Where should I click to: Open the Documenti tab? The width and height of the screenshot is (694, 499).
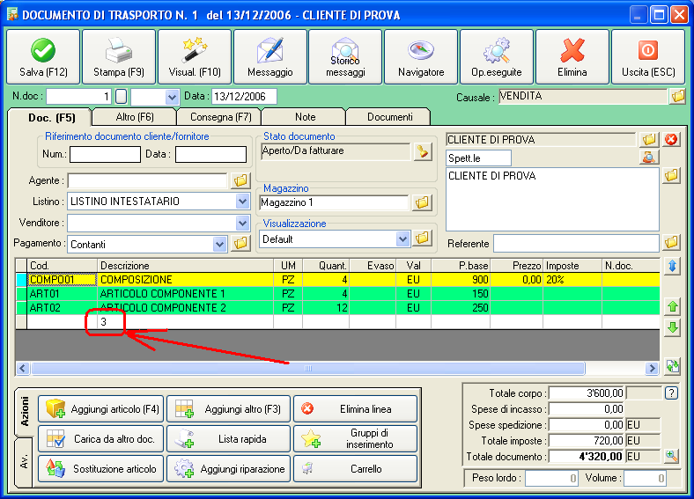pos(389,117)
